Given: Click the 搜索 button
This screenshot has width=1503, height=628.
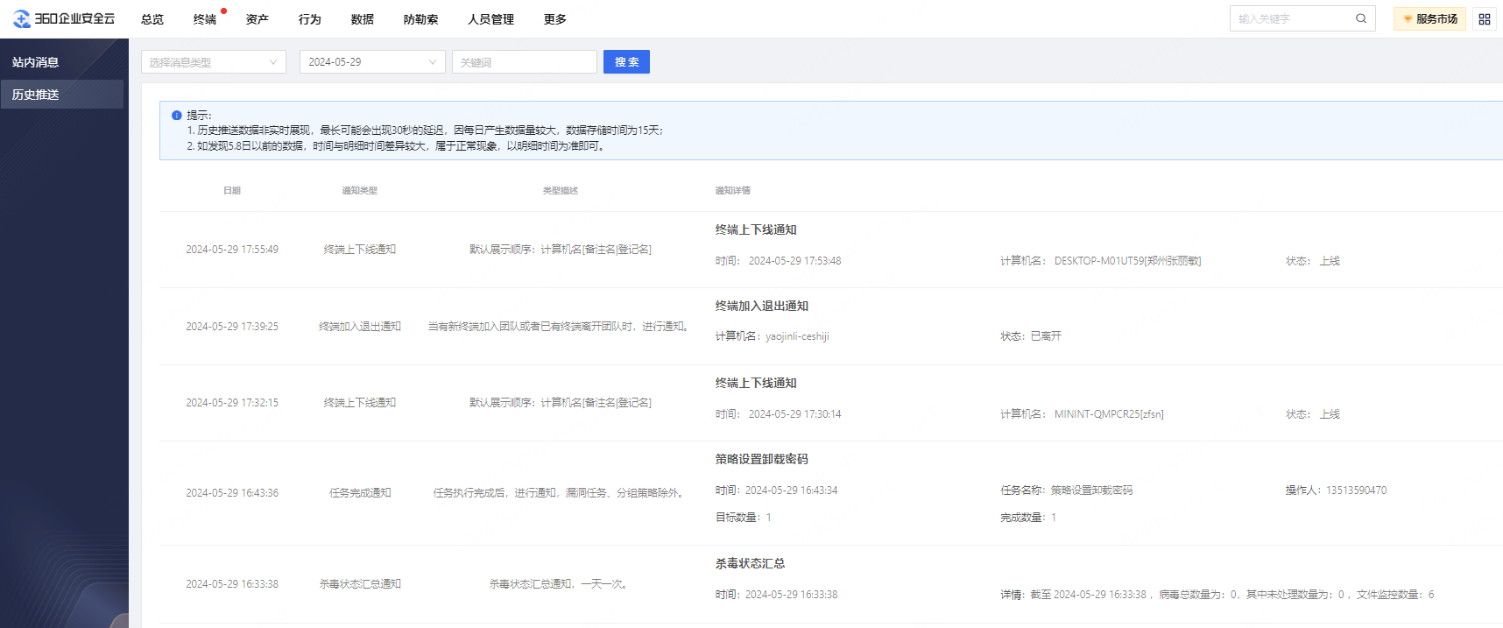Looking at the screenshot, I should (x=626, y=62).
